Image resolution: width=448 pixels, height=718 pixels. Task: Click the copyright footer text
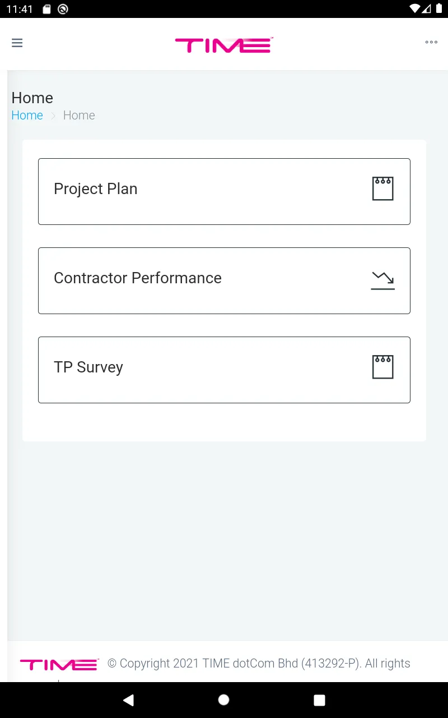[259, 664]
